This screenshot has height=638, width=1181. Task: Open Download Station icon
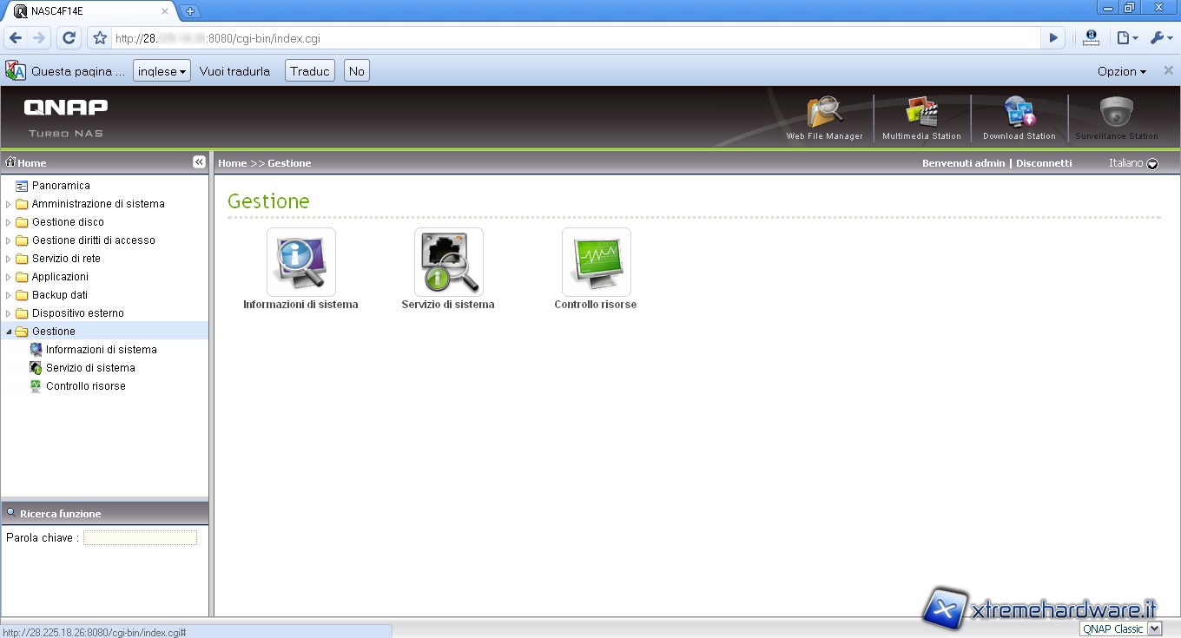pos(1019,115)
